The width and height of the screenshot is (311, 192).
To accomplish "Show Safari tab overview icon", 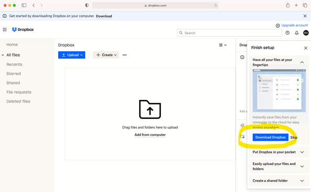I will point(305,5).
